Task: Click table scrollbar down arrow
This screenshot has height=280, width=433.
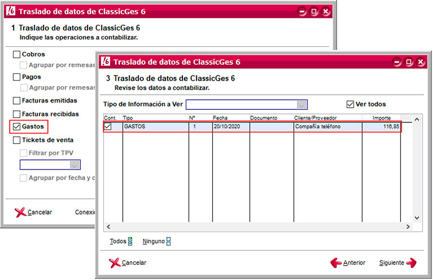Action: coord(417,218)
